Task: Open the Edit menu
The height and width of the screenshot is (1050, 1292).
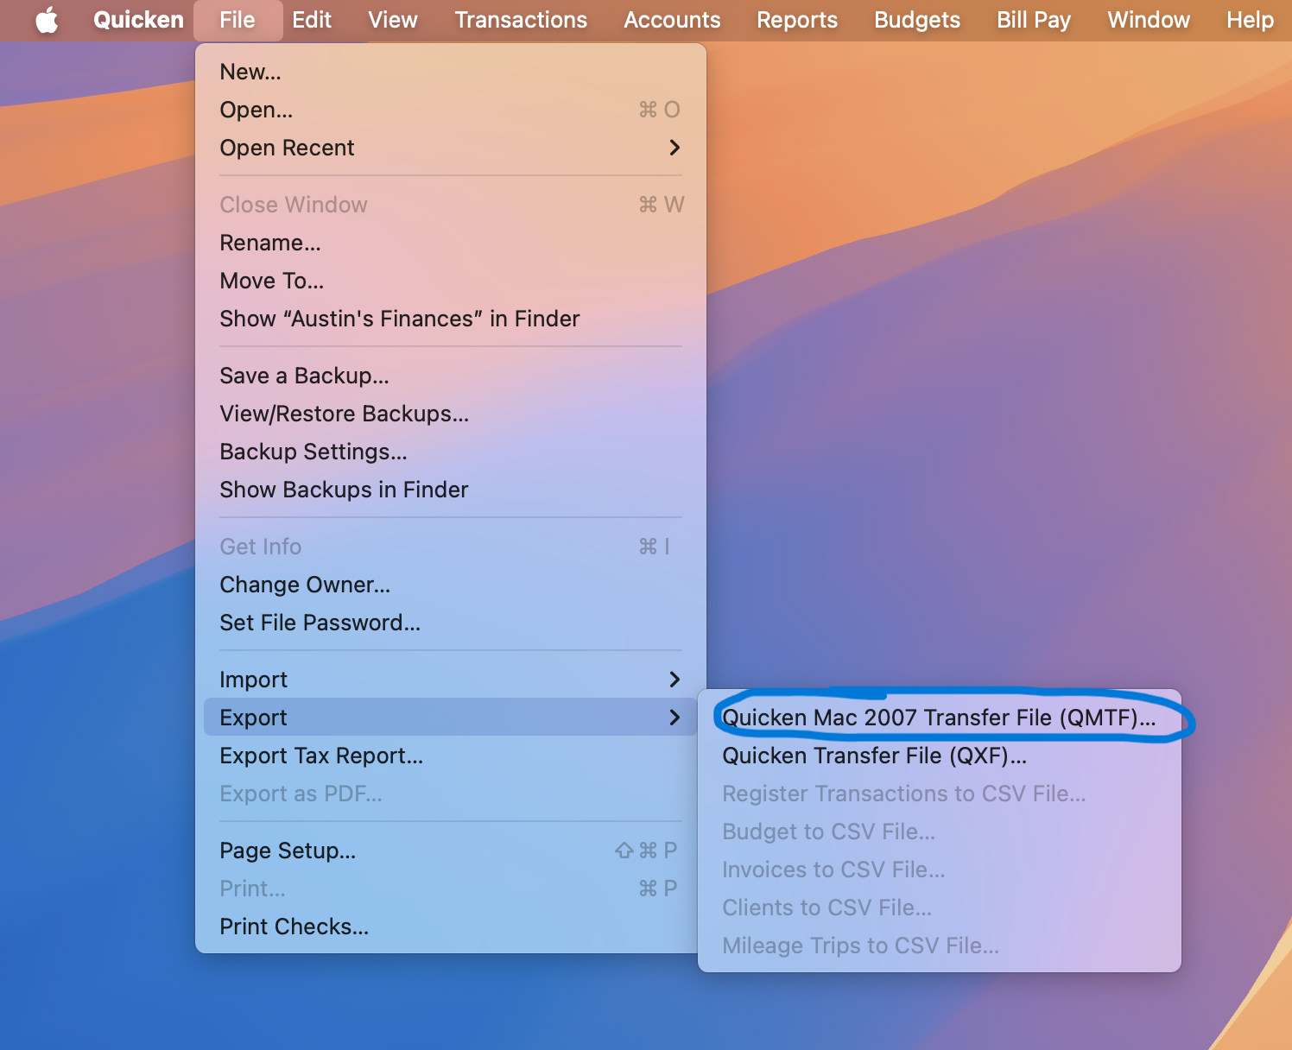Action: (x=312, y=20)
